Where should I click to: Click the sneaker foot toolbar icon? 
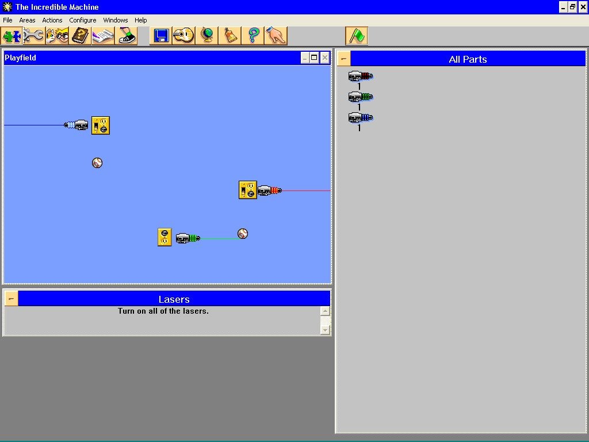pos(126,36)
